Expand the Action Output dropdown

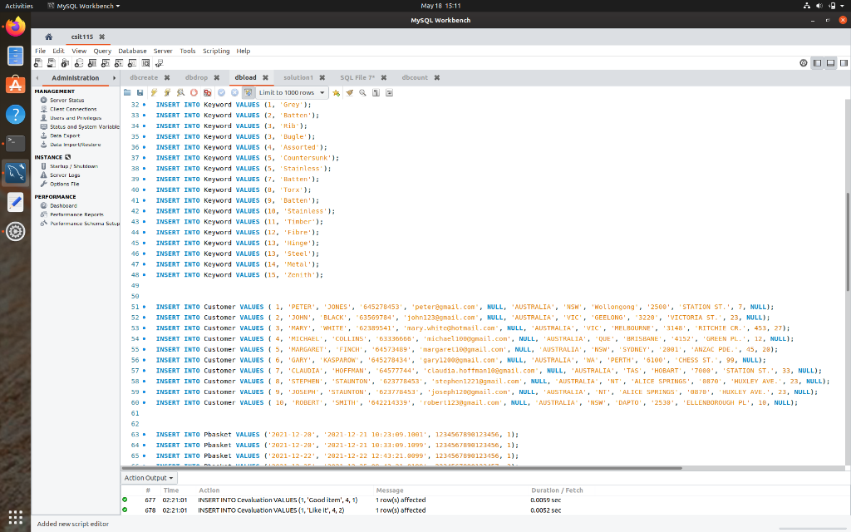pos(150,478)
